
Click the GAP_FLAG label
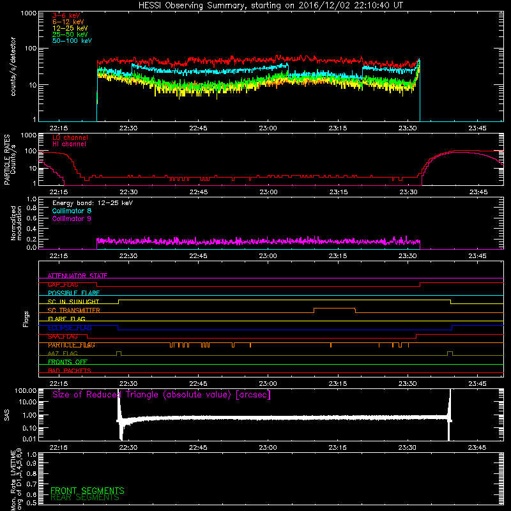pos(63,284)
